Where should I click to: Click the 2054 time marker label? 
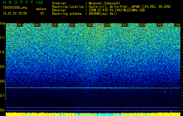[72, 25]
